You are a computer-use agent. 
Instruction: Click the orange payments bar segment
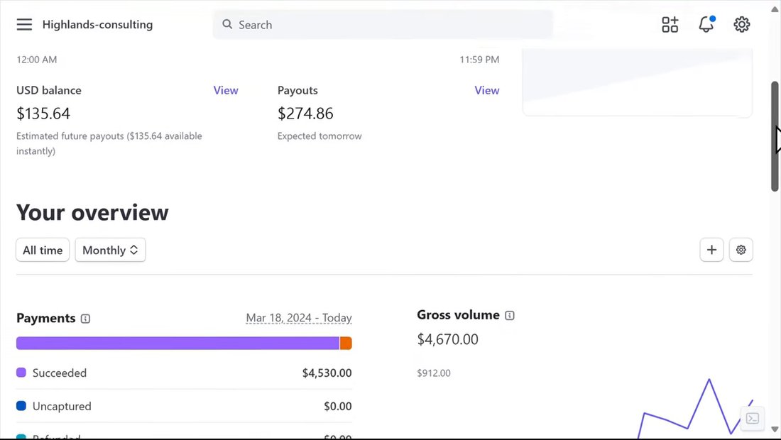click(346, 343)
